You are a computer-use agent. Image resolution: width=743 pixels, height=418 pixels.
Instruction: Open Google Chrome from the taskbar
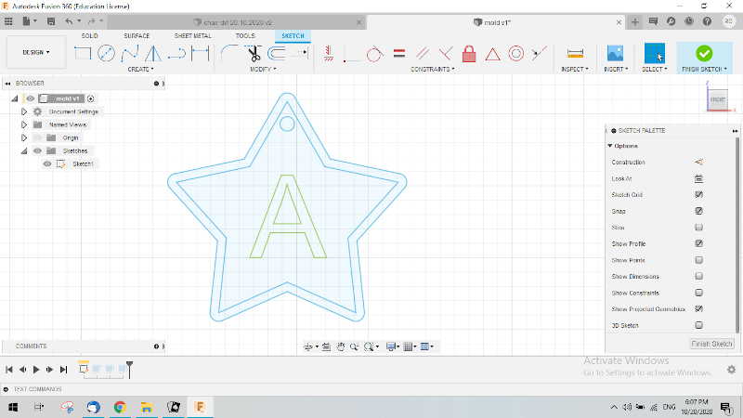point(120,407)
